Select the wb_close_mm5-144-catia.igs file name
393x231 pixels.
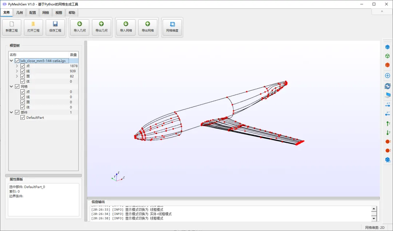pos(43,61)
